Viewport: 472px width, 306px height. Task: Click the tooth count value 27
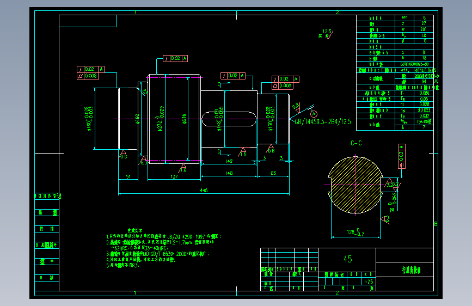(424, 23)
